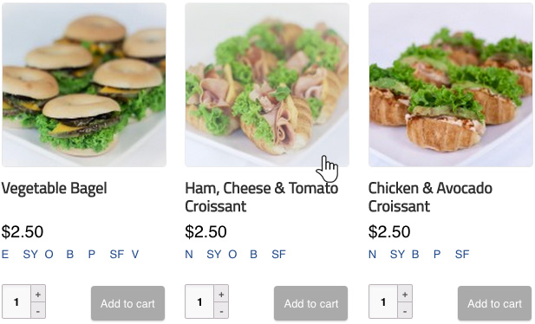Image resolution: width=535 pixels, height=324 pixels.
Task: Click the N tag under Ham Croissant
Action: (189, 254)
